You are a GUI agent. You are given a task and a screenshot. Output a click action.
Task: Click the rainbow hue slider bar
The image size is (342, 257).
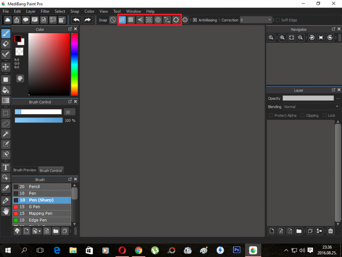74,64
